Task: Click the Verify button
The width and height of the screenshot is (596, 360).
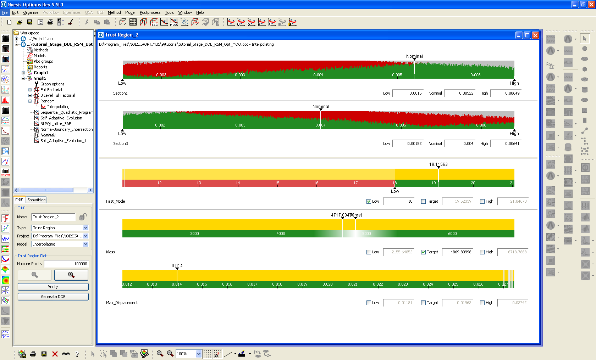Action: 53,287
